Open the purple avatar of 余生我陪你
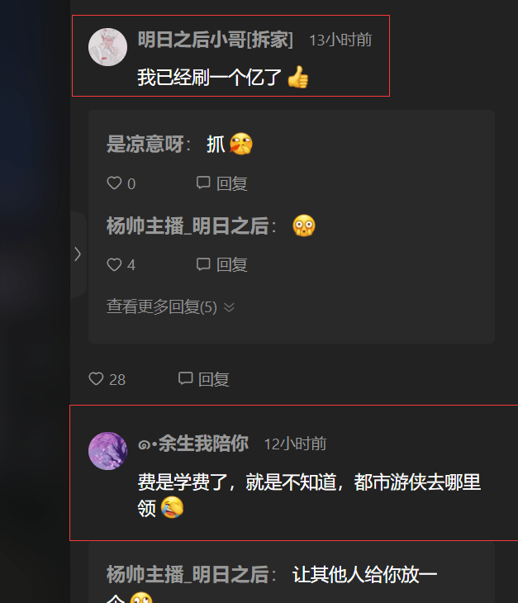This screenshot has width=518, height=603. (x=107, y=451)
